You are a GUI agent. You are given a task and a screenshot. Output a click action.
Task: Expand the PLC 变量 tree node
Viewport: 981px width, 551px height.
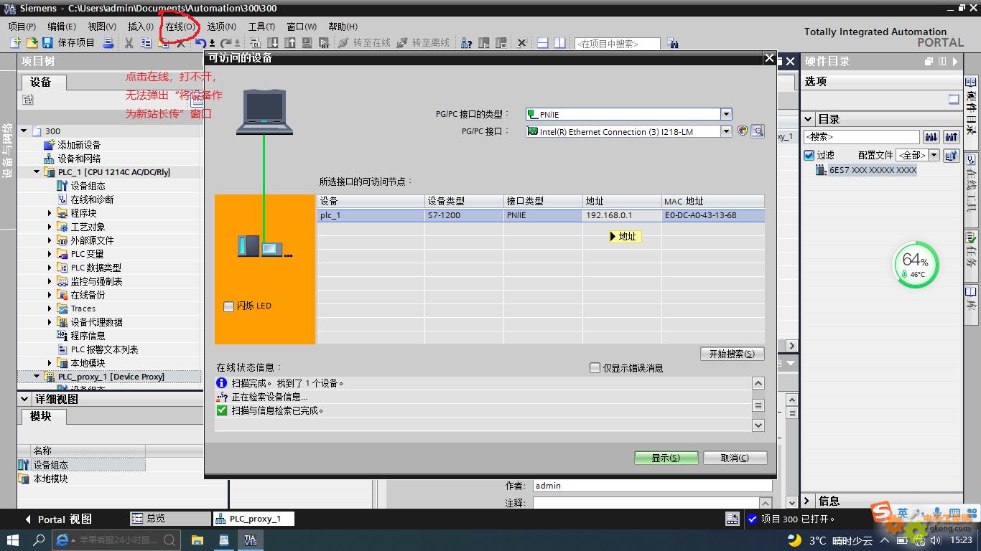(50, 254)
